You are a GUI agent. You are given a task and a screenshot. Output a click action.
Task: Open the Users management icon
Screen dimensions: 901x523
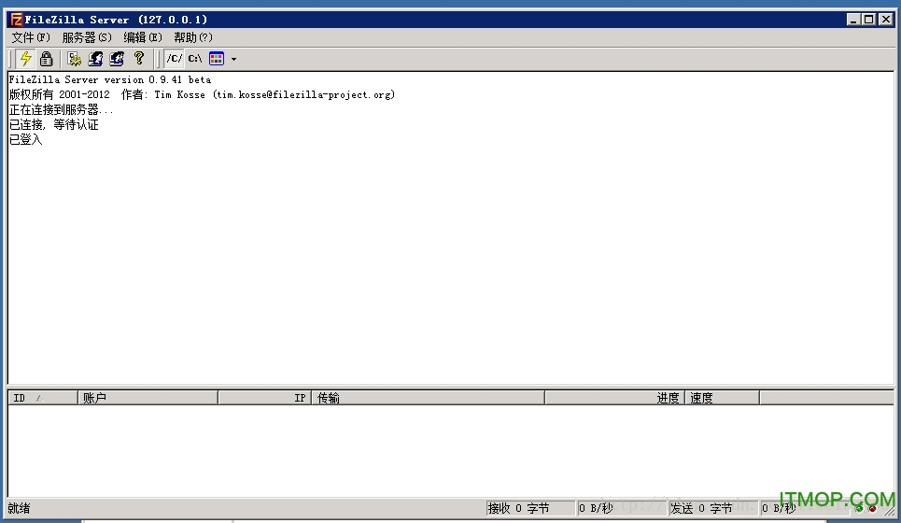[x=95, y=59]
